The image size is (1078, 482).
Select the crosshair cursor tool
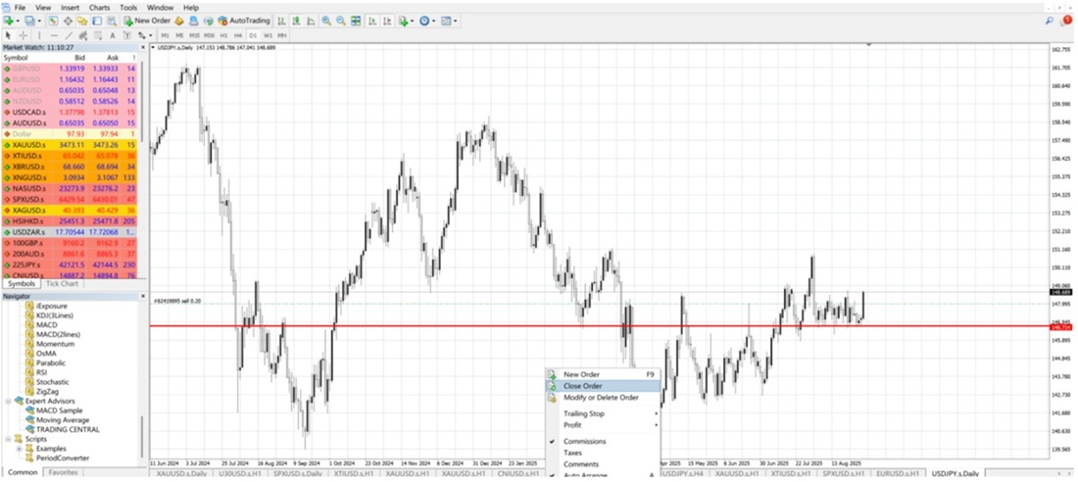[23, 35]
